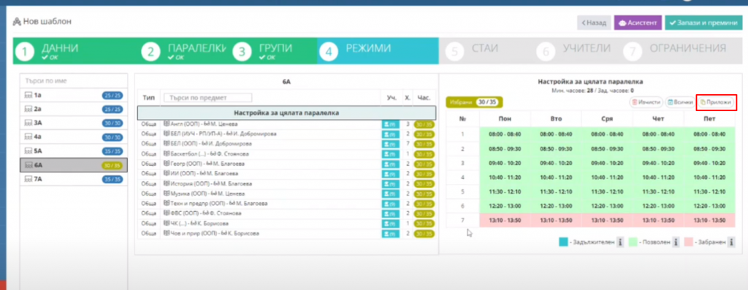
Task: Open step 5 СТАИ tab
Action: tap(485, 50)
